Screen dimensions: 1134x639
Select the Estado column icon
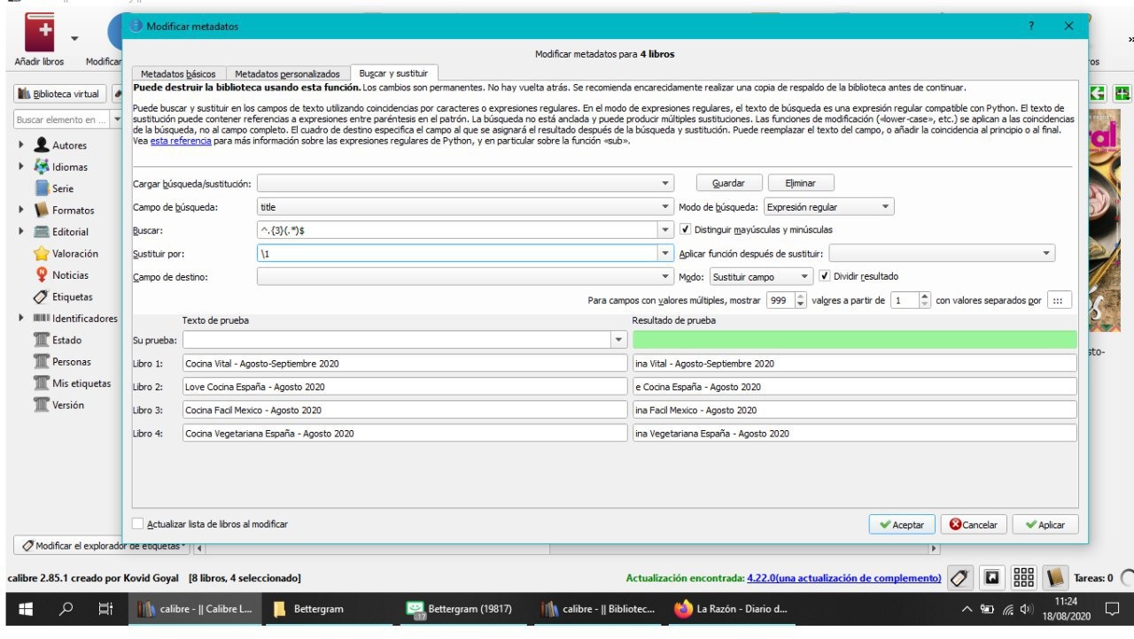click(42, 340)
